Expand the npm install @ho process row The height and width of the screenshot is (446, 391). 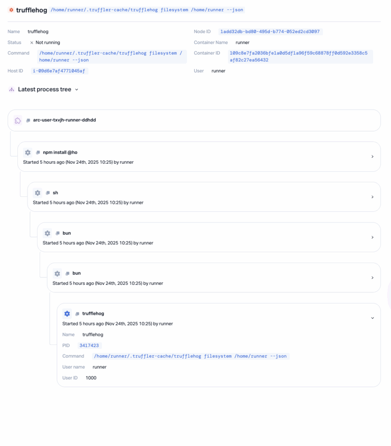[372, 156]
